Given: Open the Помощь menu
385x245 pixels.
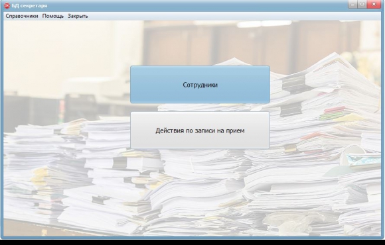Looking at the screenshot, I should [x=53, y=16].
